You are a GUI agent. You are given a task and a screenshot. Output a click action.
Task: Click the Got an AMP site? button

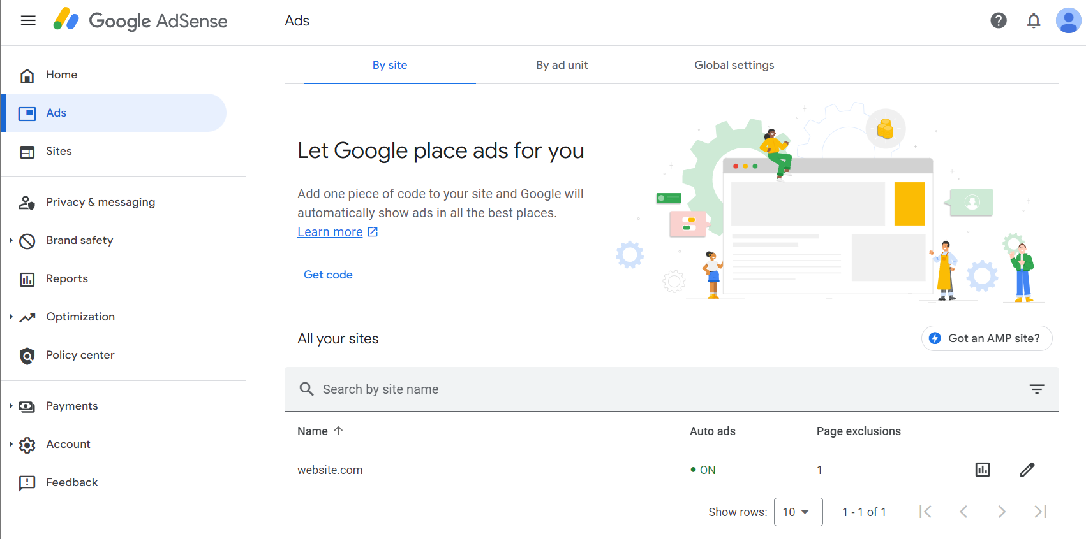pyautogui.click(x=986, y=338)
